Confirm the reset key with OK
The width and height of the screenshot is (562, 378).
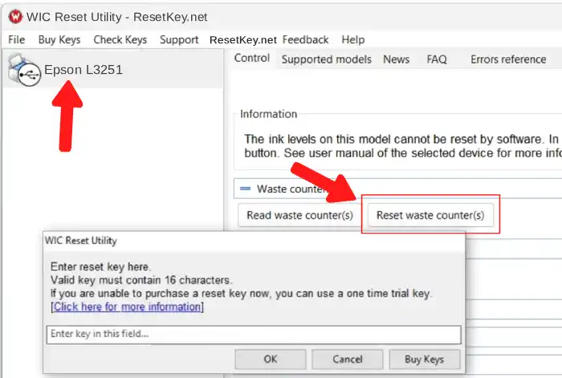pos(271,359)
